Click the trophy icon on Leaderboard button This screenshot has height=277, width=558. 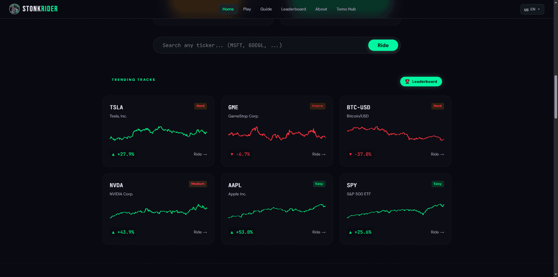coord(407,82)
